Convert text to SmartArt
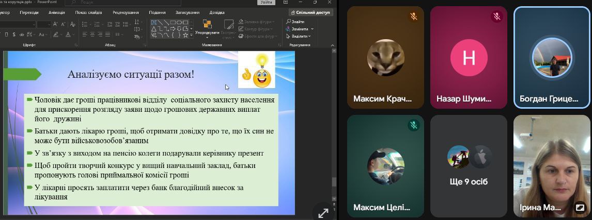Screen dimensions: 592x220 138,37
